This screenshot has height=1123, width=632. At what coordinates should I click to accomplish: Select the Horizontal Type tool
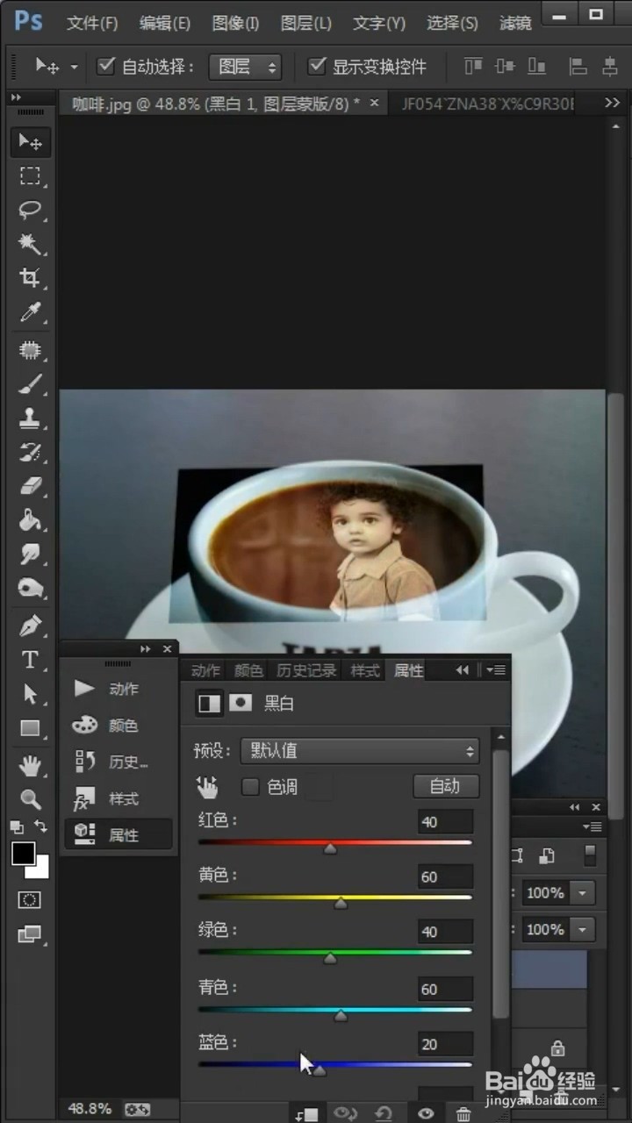[30, 660]
